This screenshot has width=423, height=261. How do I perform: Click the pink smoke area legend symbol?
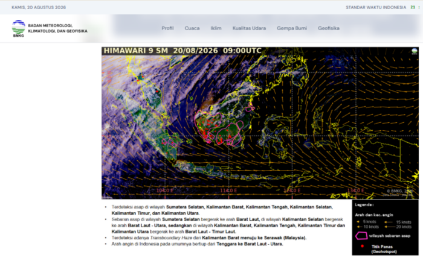pyautogui.click(x=361, y=236)
